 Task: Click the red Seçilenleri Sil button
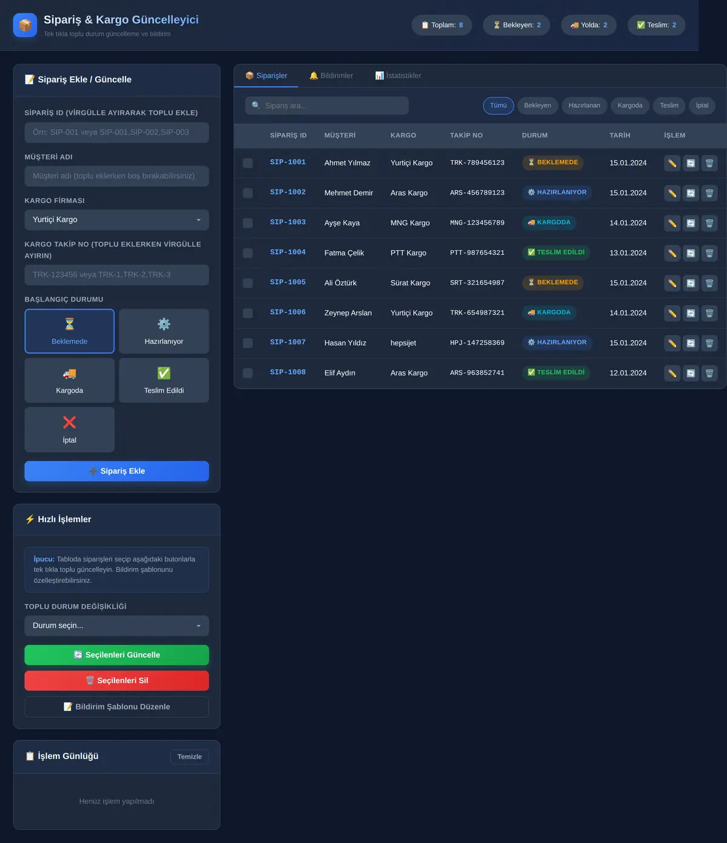(x=117, y=681)
